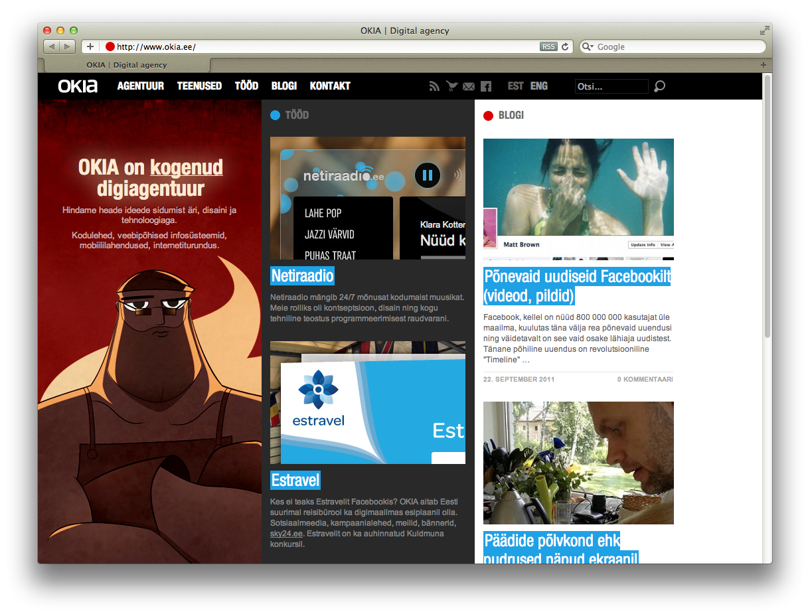Switch site language to EST
This screenshot has height=616, width=810.
[x=515, y=86]
